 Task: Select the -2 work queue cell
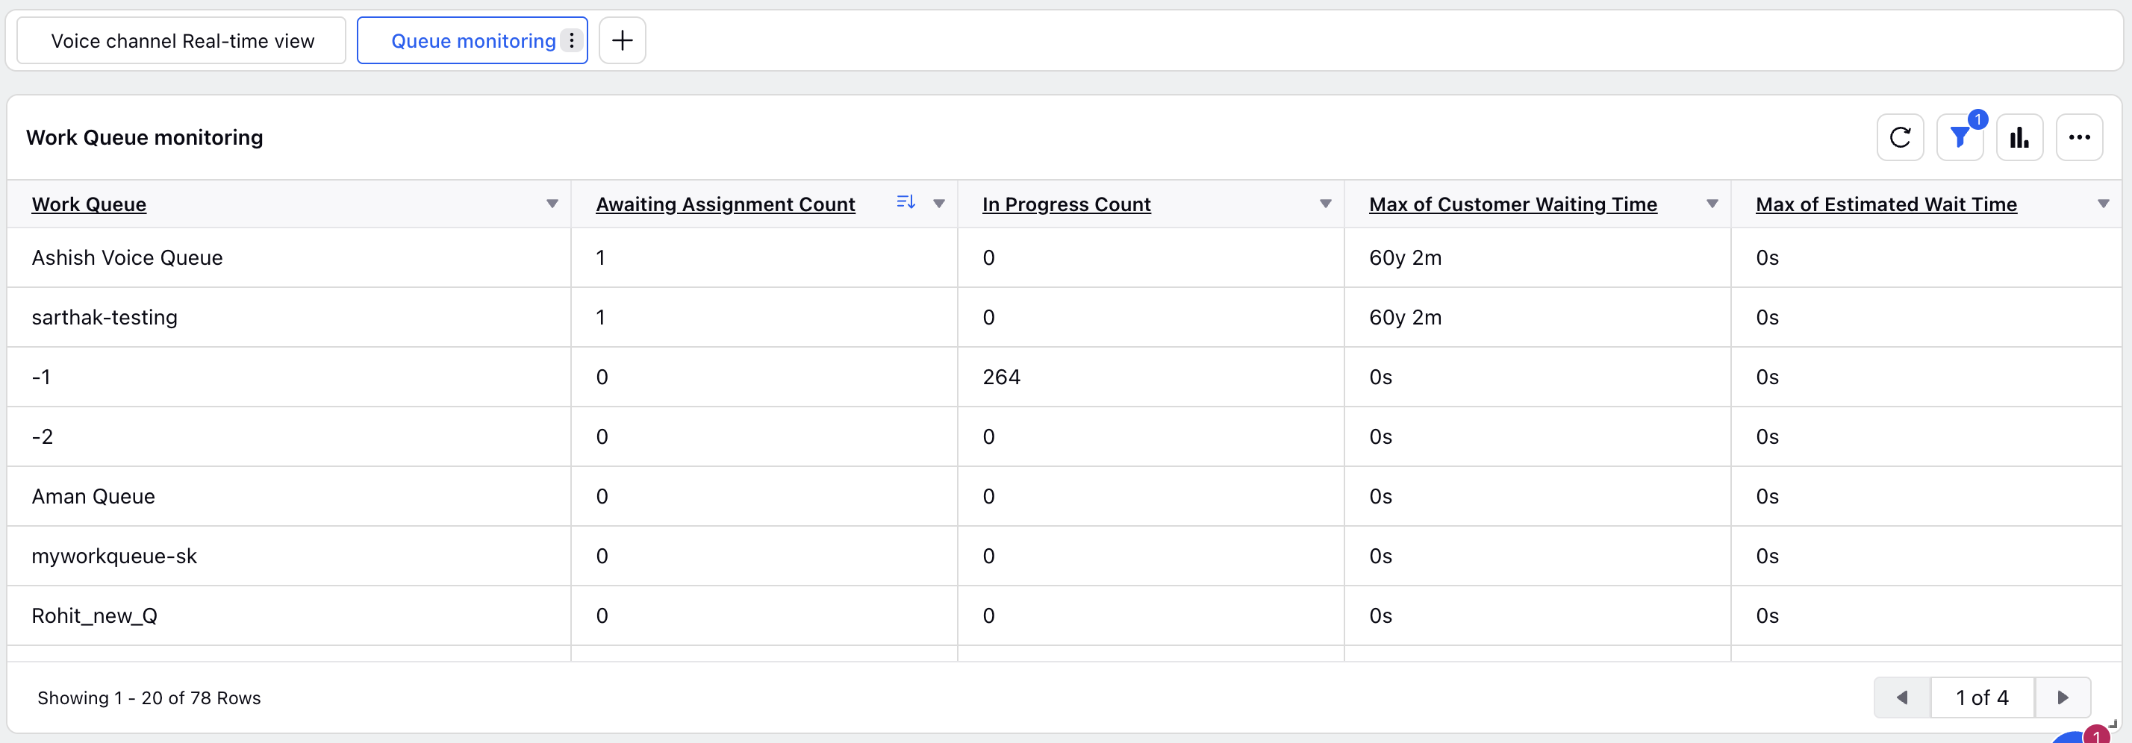pos(43,436)
